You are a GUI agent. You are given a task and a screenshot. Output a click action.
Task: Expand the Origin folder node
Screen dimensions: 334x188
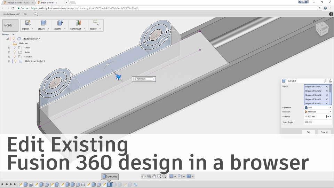[x=9, y=48]
